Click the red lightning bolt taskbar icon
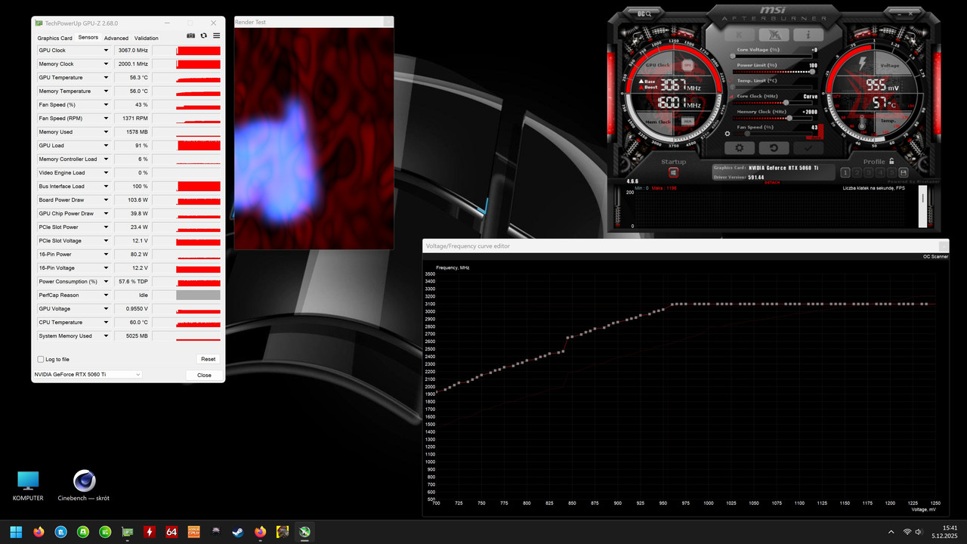The image size is (967, 544). pos(150,532)
